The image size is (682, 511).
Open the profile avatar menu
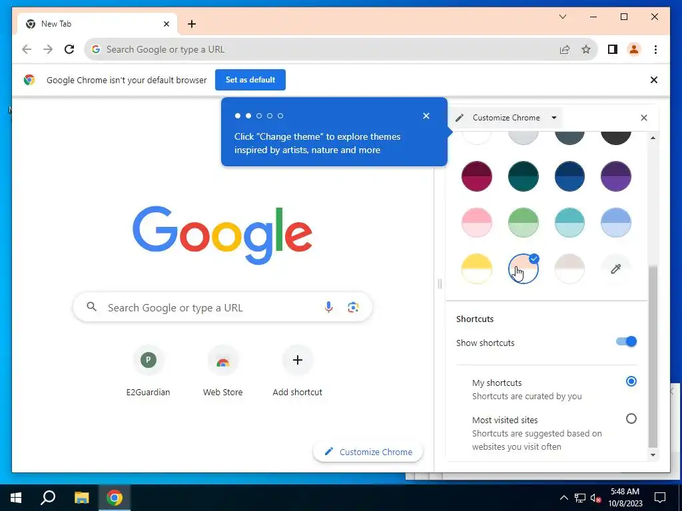point(634,49)
